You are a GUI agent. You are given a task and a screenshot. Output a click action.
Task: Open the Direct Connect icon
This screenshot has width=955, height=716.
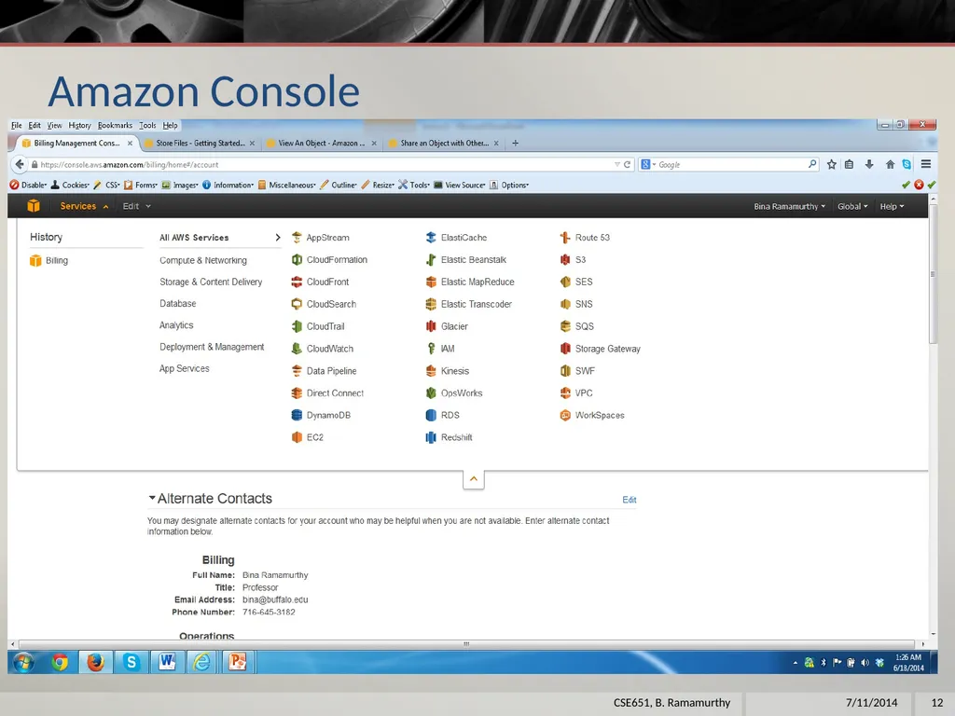(297, 393)
